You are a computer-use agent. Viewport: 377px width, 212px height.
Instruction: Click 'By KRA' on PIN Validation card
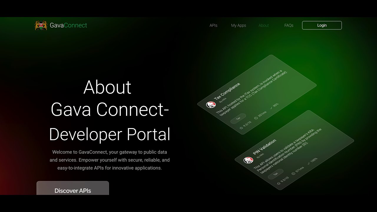(260, 156)
